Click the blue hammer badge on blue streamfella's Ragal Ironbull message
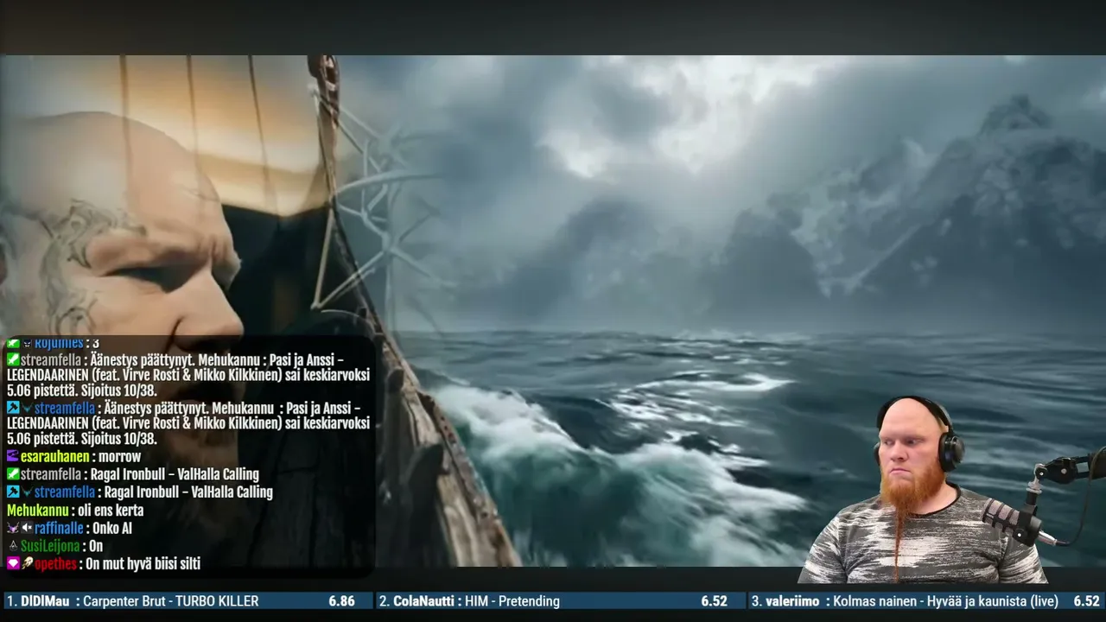The image size is (1106, 622). click(12, 492)
